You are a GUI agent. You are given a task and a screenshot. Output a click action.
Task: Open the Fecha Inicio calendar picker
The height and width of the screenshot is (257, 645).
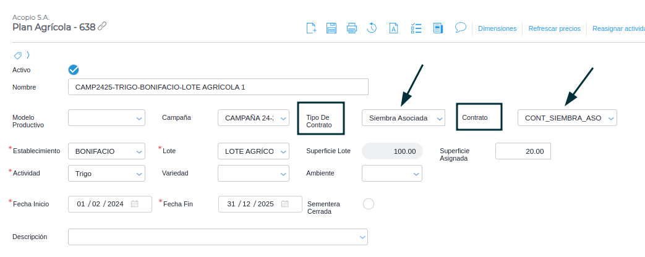coord(134,204)
